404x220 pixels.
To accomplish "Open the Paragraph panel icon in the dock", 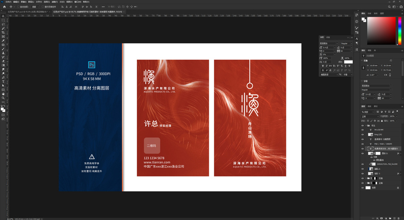I will coord(356,43).
